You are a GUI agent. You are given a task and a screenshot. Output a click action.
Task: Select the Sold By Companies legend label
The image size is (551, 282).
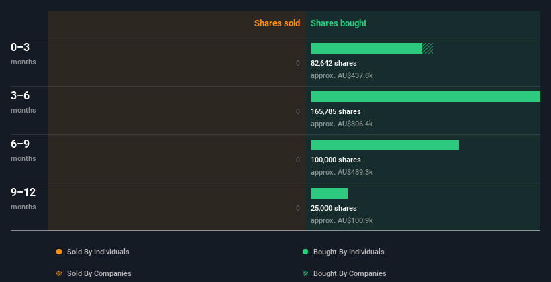click(99, 273)
